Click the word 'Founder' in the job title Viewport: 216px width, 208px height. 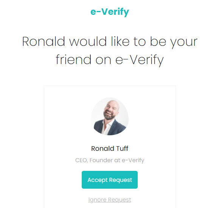click(x=101, y=160)
